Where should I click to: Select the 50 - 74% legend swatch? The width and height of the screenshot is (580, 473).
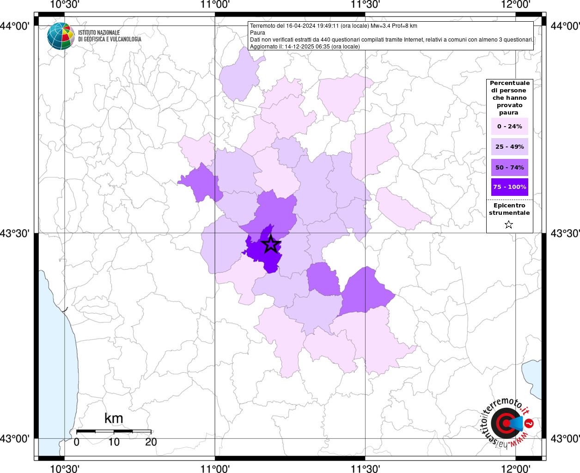point(510,167)
